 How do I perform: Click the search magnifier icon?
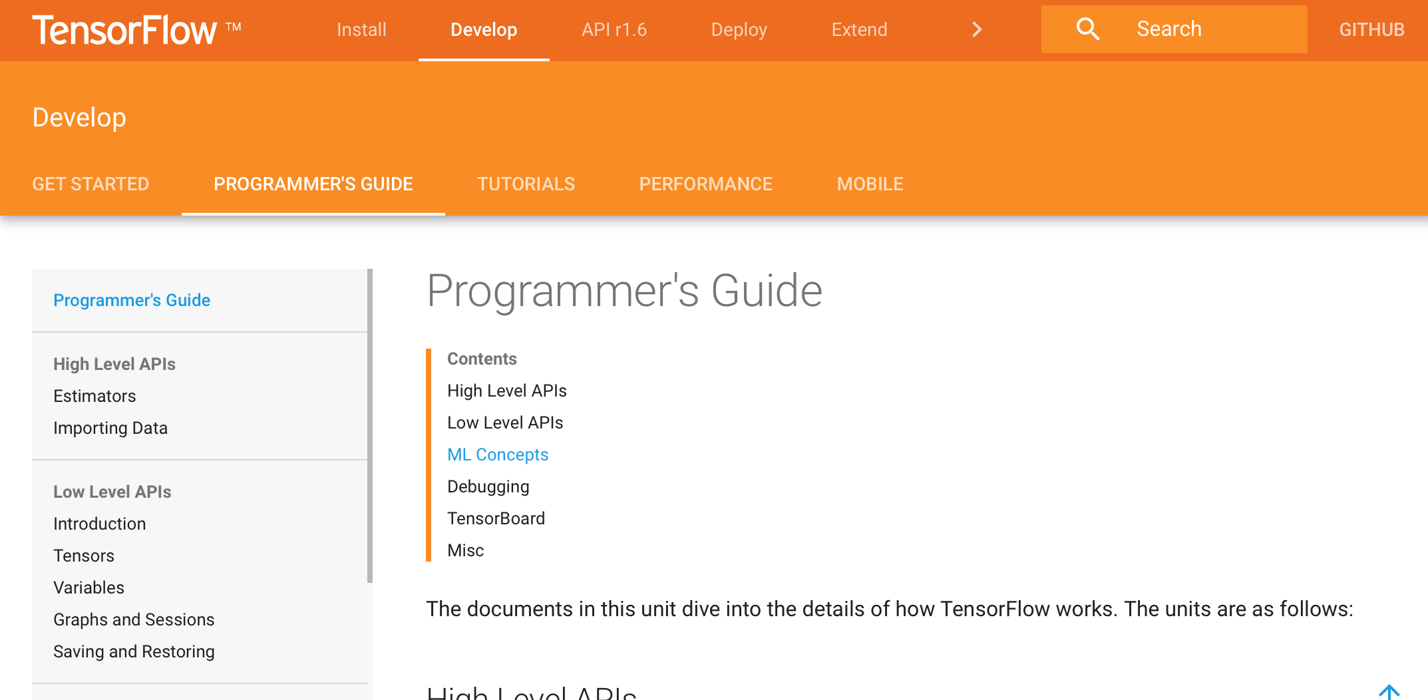[x=1087, y=29]
